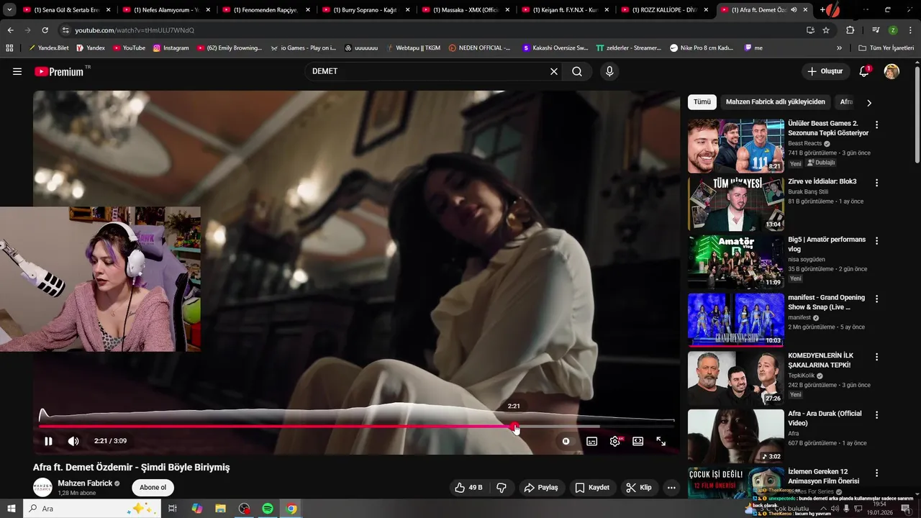921x518 pixels.
Task: Show more filter chips with right arrow
Action: (869, 102)
